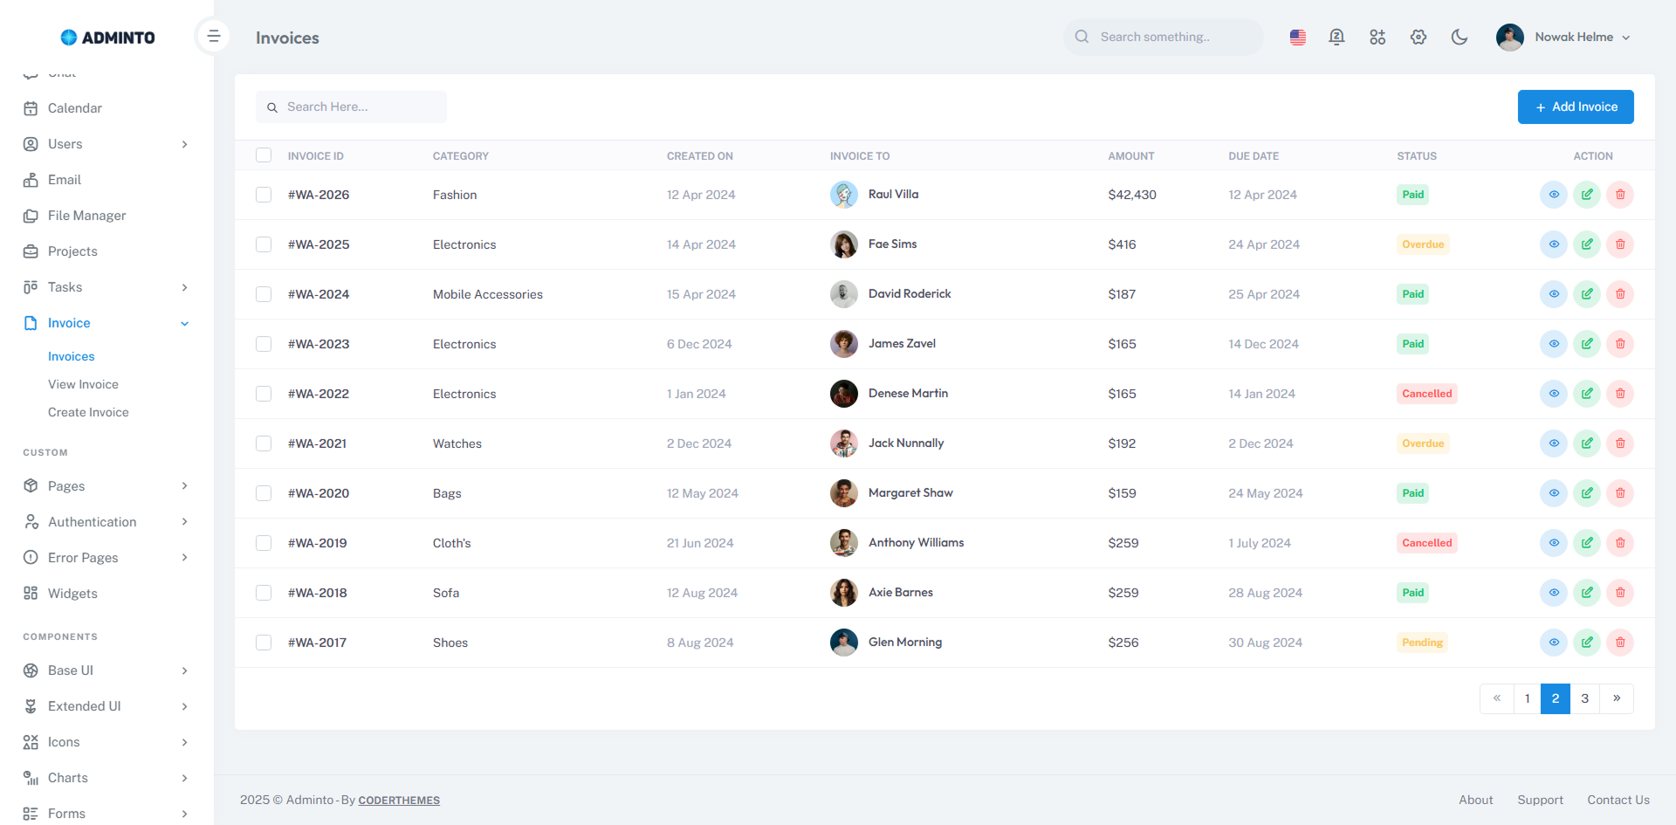This screenshot has width=1676, height=825.
Task: Open Create Invoice from the sidebar
Action: pyautogui.click(x=88, y=412)
